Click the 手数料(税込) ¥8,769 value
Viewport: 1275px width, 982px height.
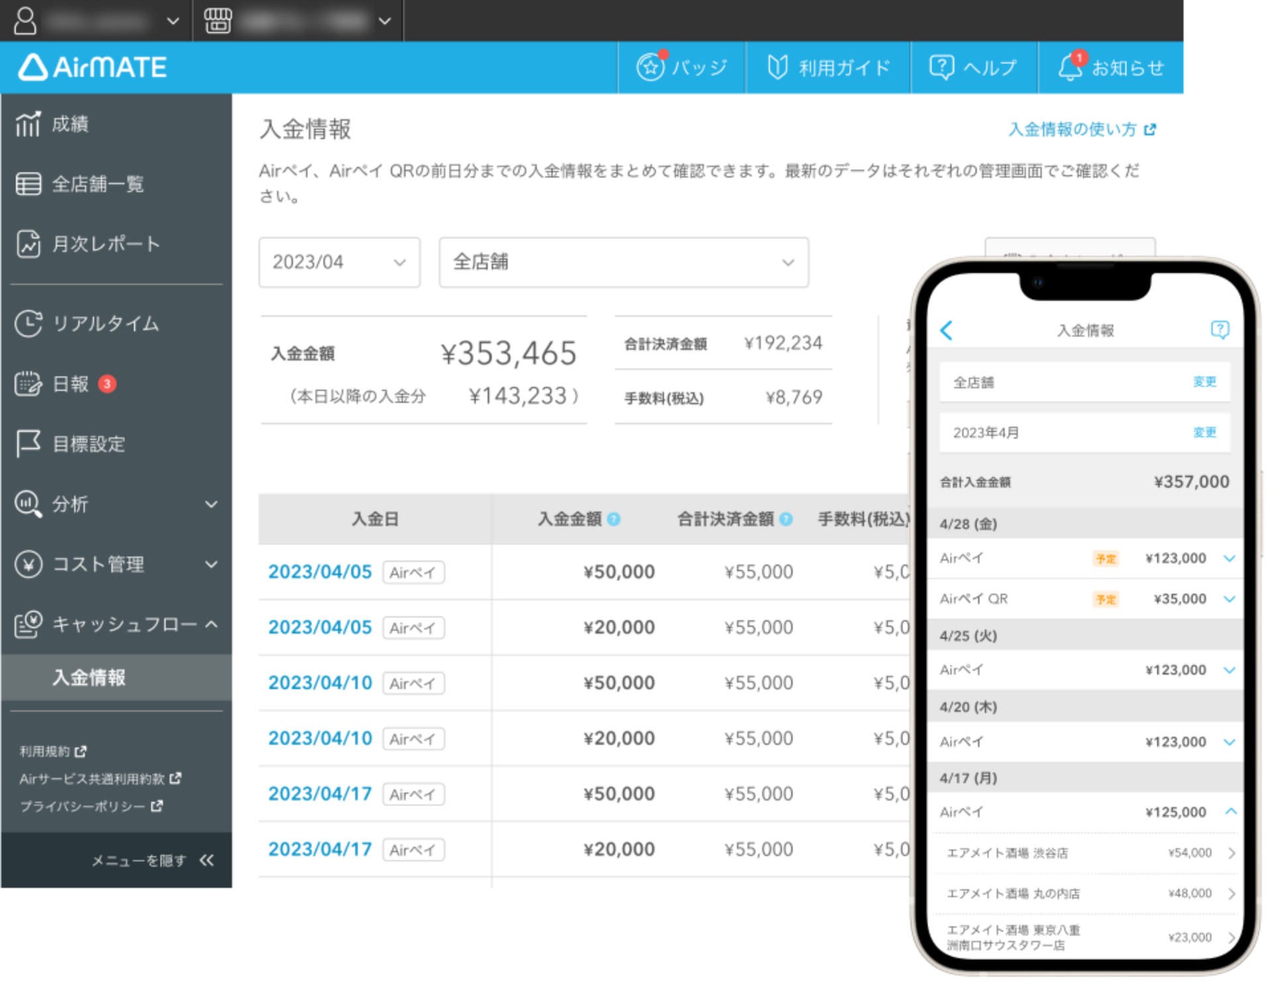[x=794, y=398]
